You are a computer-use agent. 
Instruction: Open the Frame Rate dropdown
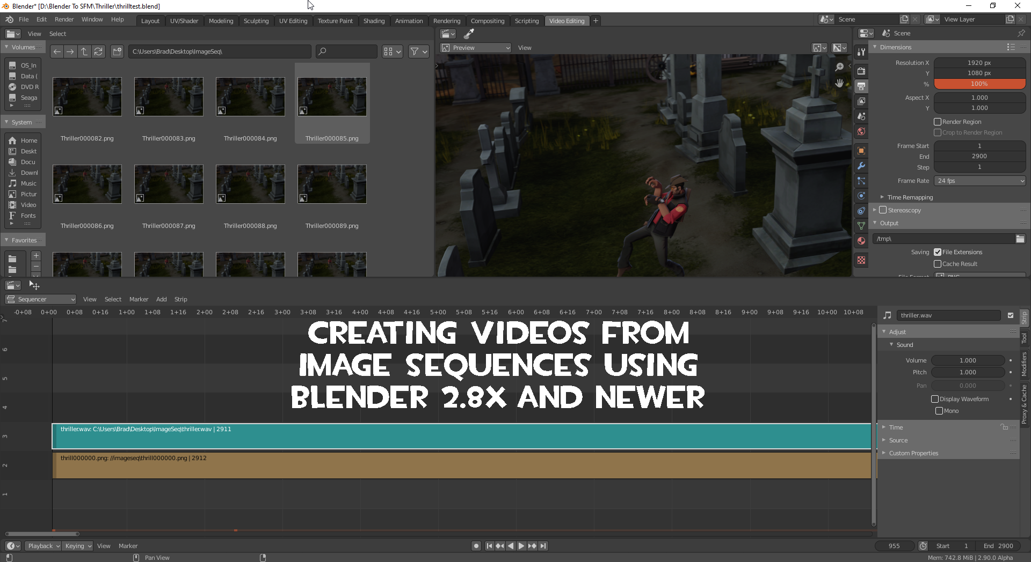pos(980,181)
